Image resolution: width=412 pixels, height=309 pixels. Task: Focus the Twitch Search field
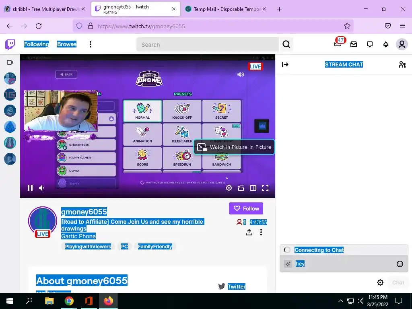[x=208, y=44]
